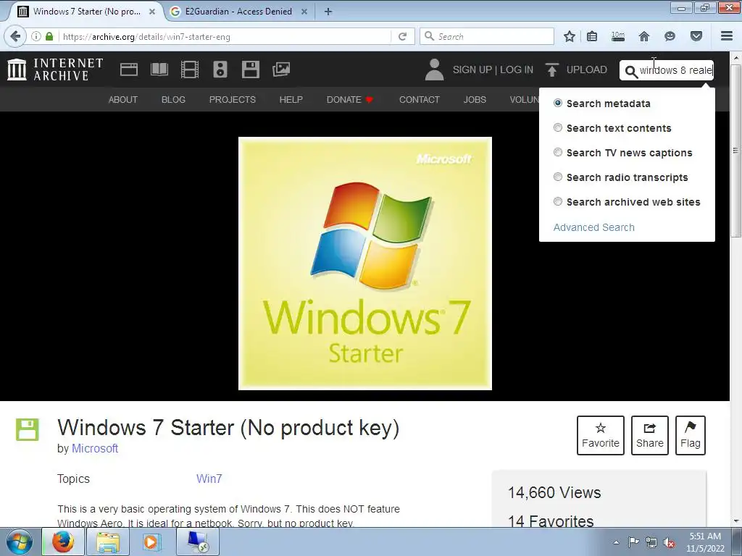742x556 pixels.
Task: Click the Firefox back arrow button
Action: (x=15, y=36)
